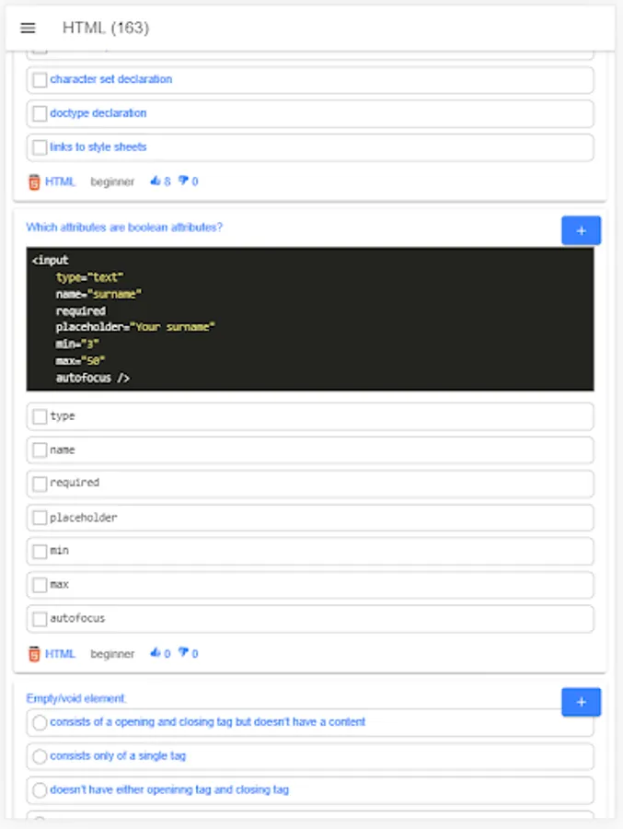
Task: Open the "Which attributes are boolean attributes?" question link
Action: (x=124, y=228)
